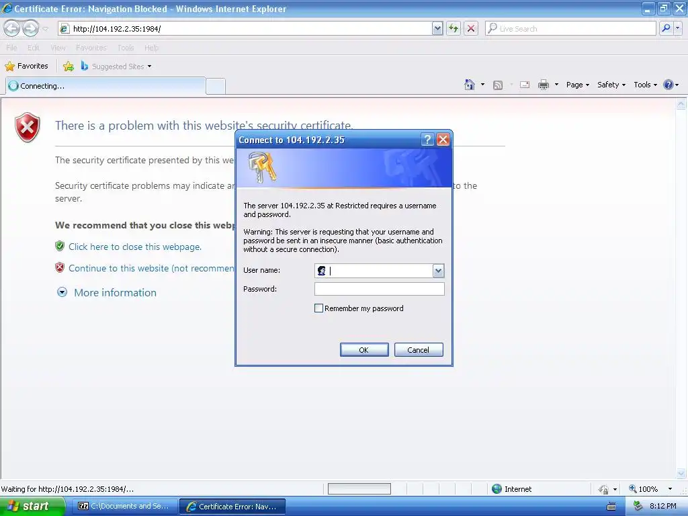Open the Help menu
688x516 pixels.
coord(151,48)
